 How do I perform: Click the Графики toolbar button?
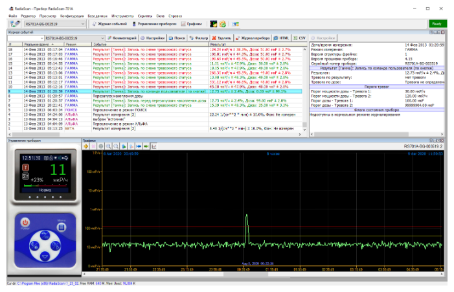click(192, 24)
